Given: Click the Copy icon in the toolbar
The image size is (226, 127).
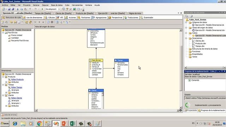Looking at the screenshot, I should (x=22, y=9).
